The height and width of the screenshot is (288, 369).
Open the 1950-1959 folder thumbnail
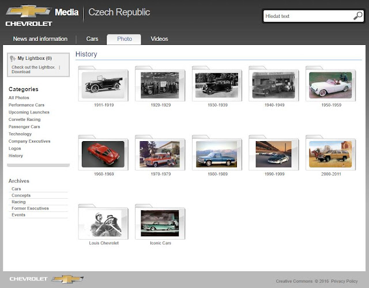(330, 84)
